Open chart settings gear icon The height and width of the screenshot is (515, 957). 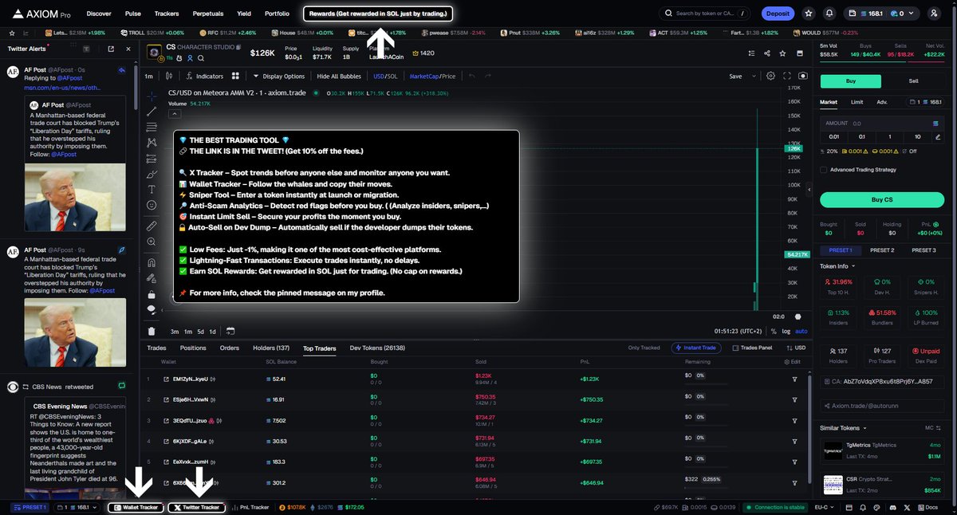point(770,76)
